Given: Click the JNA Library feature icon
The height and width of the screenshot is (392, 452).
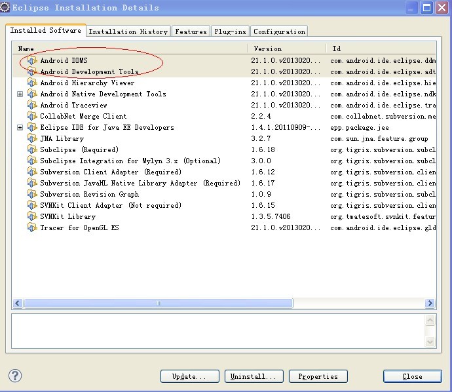Looking at the screenshot, I should coord(32,138).
